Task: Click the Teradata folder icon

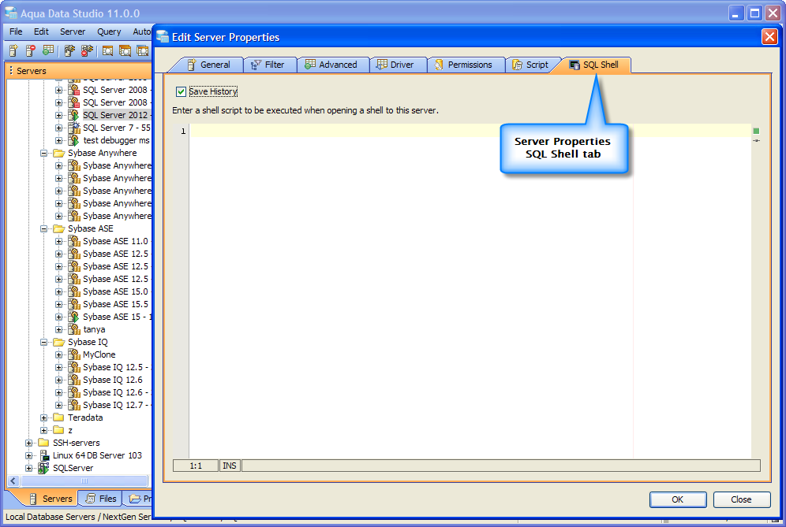Action: tap(58, 418)
